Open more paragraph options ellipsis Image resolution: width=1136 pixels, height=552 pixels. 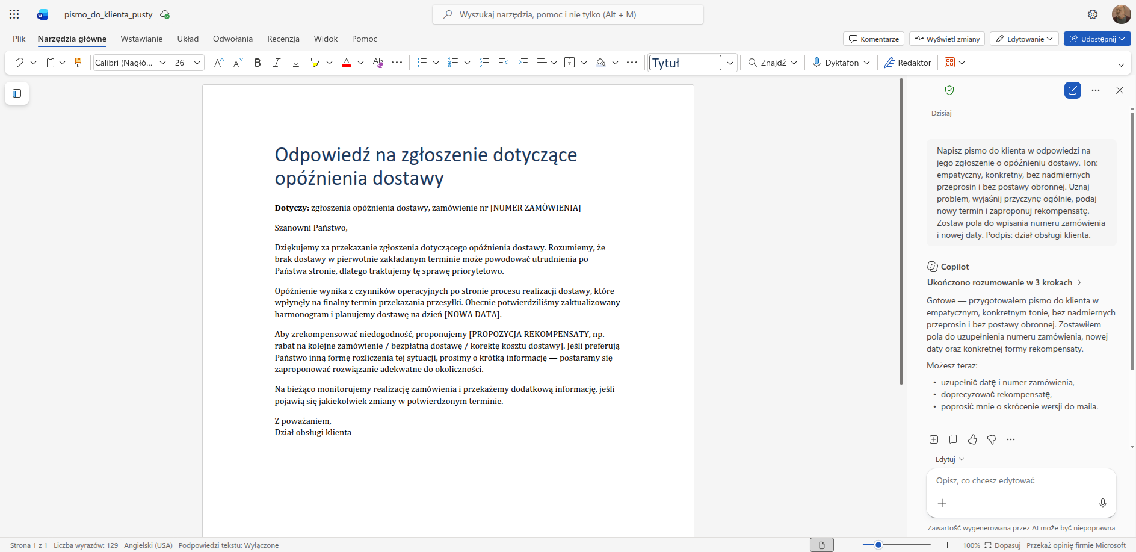632,63
